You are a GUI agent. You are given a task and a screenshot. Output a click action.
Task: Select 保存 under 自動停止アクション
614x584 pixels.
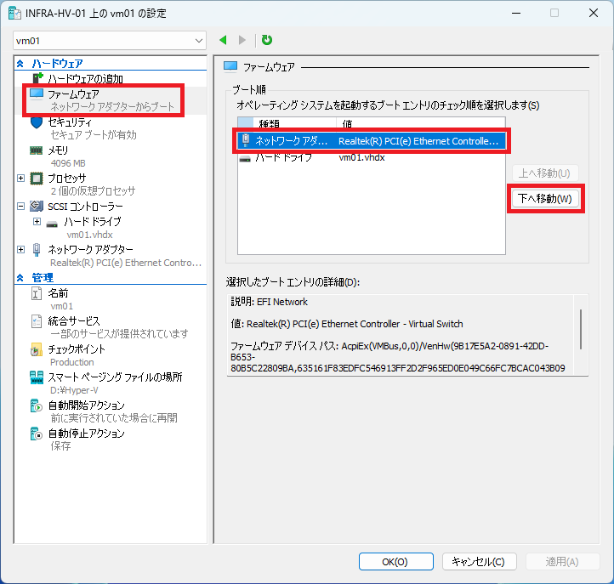click(60, 446)
